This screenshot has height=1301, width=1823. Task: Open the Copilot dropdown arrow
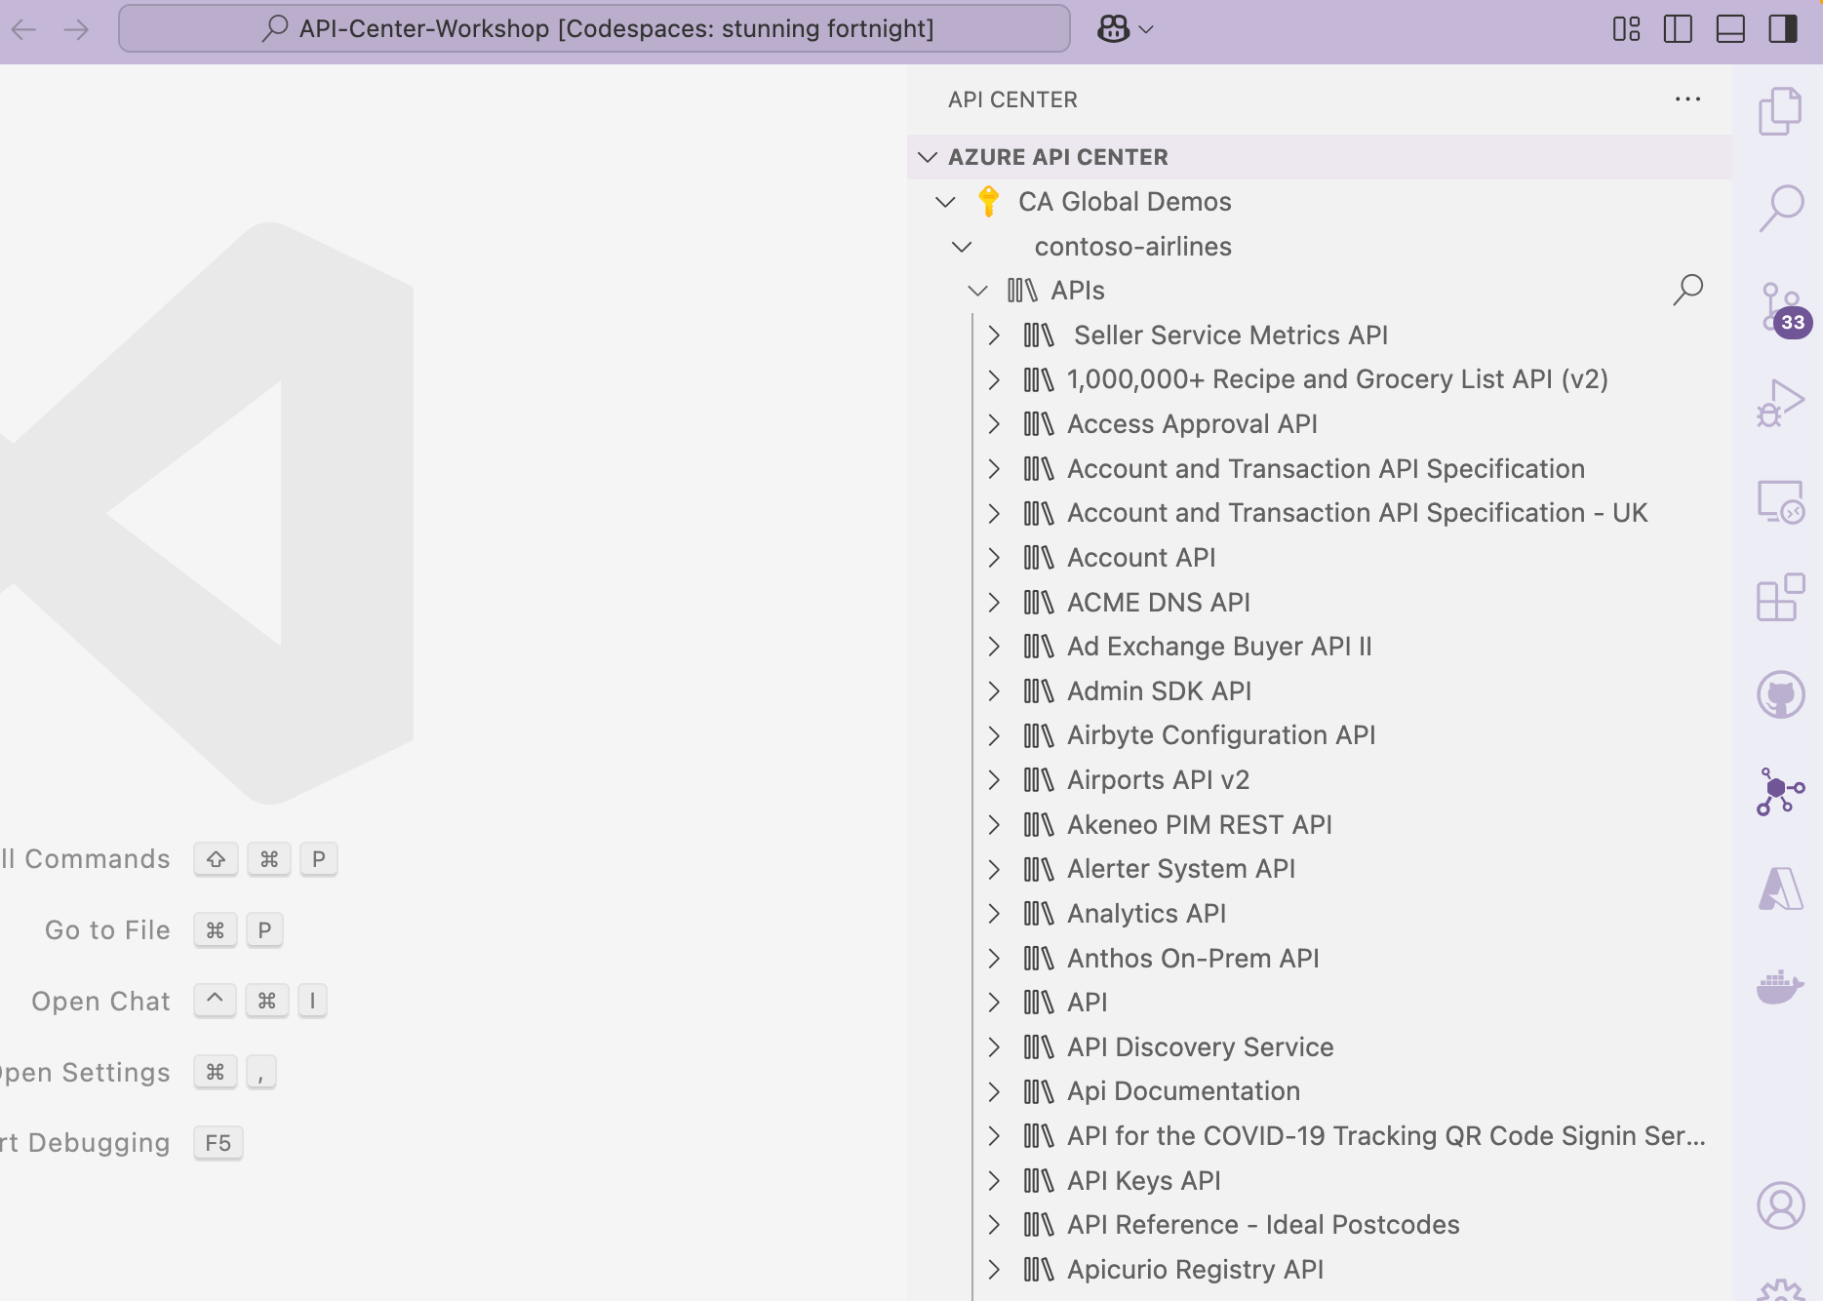pos(1146,29)
